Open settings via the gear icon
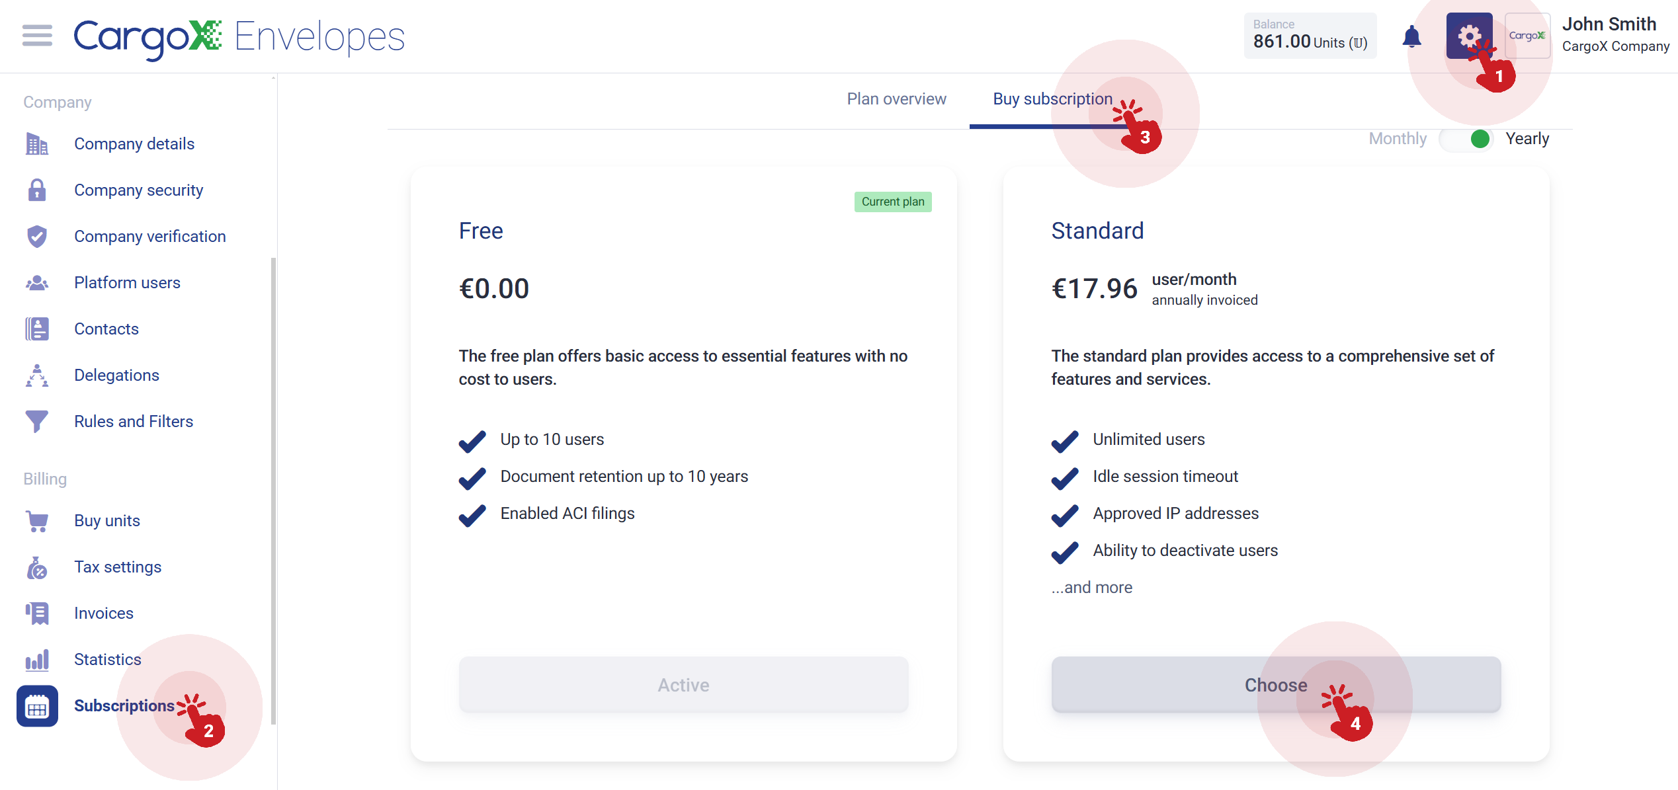 coord(1469,36)
